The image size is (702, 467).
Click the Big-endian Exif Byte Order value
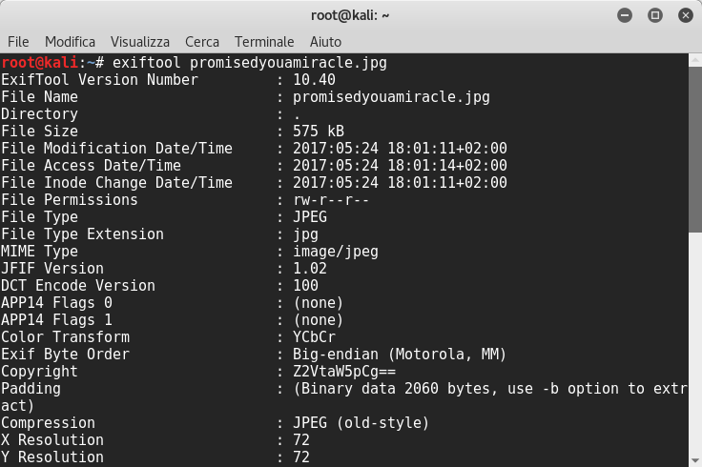(401, 355)
